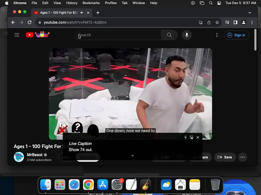Open Chrome profile avatar icon
The height and width of the screenshot is (195, 261).
[243, 22]
